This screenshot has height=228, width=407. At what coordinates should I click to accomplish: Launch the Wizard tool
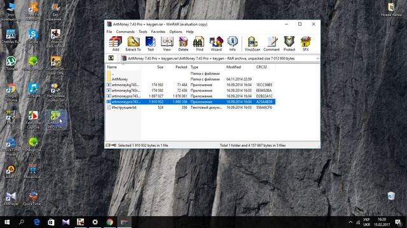pos(216,44)
